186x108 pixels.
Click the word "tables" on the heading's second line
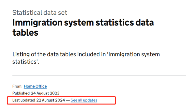tap(25, 32)
